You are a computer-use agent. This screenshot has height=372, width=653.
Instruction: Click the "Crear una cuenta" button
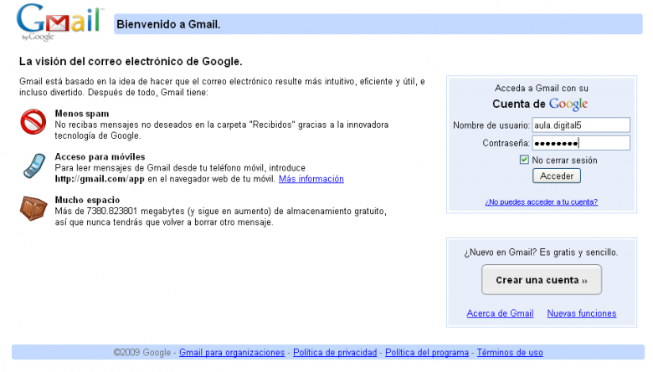click(x=542, y=280)
